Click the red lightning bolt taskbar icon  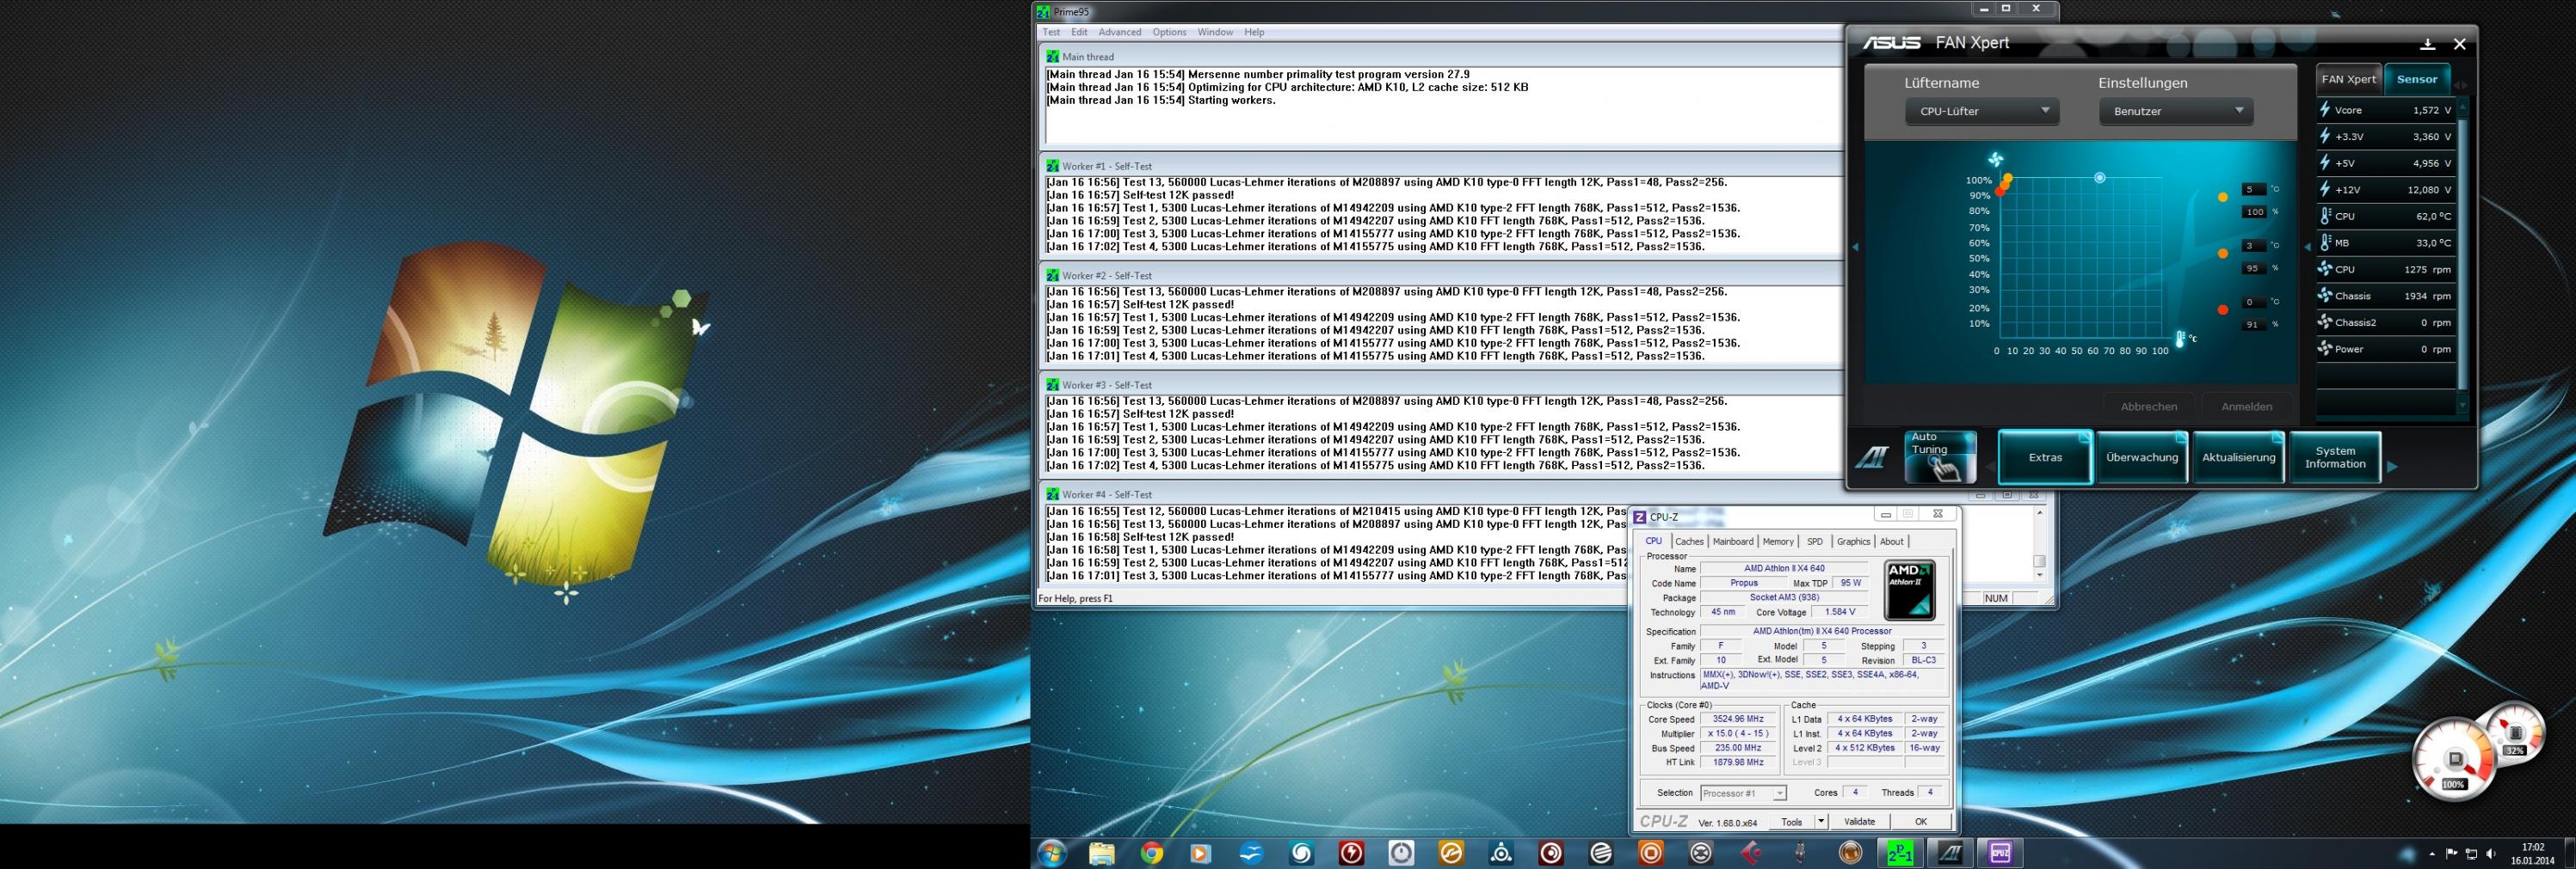(1351, 853)
